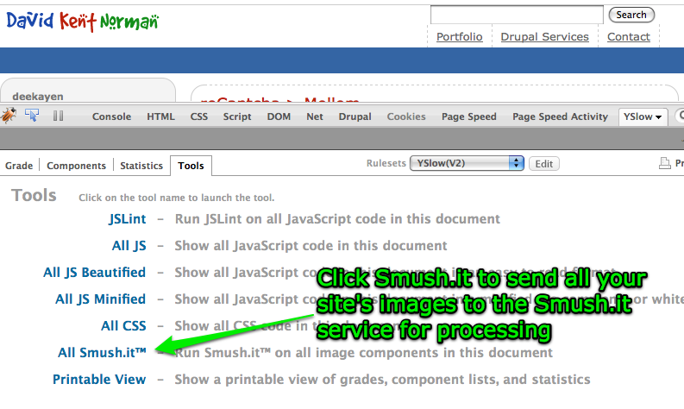The image size is (684, 409).
Task: Open the YSlow Grade tab
Action: click(19, 166)
